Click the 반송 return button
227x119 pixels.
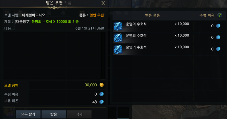coord(54,114)
